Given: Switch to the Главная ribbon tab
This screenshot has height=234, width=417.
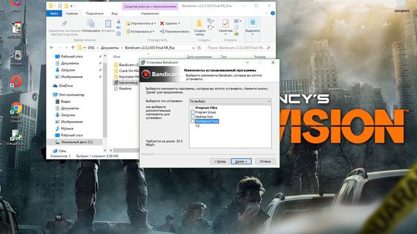Looking at the screenshot, I should click(x=72, y=13).
